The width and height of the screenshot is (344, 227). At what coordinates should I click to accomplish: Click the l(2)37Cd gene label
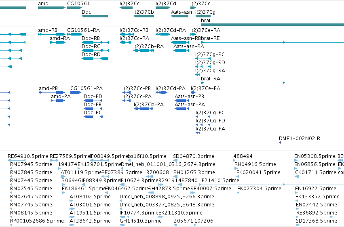point(166,4)
